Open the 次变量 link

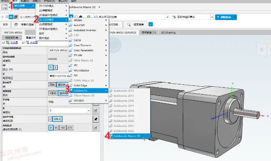click(34, 42)
